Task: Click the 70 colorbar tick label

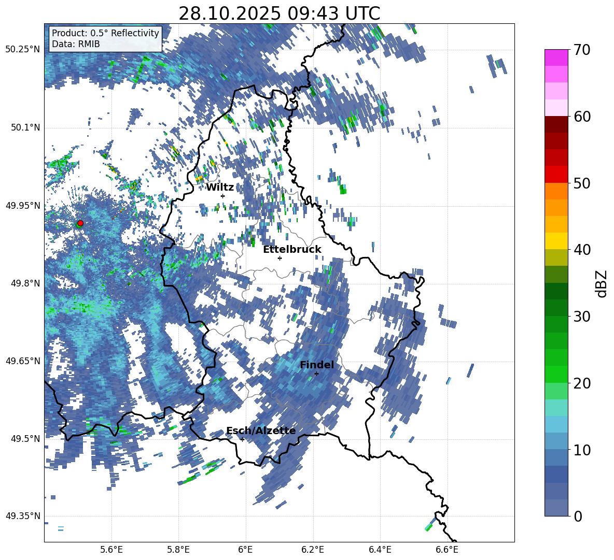Action: click(582, 50)
